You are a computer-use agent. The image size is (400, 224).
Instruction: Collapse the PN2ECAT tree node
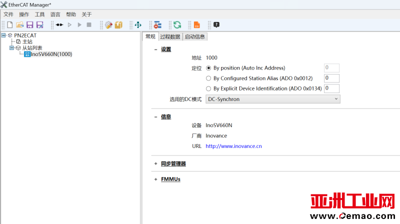(3, 35)
